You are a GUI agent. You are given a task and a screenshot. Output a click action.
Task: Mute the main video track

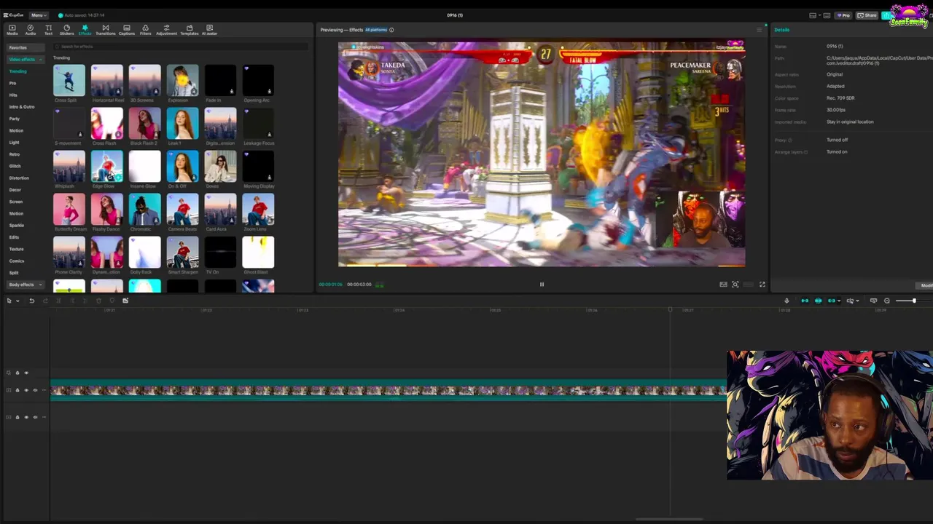tap(35, 390)
